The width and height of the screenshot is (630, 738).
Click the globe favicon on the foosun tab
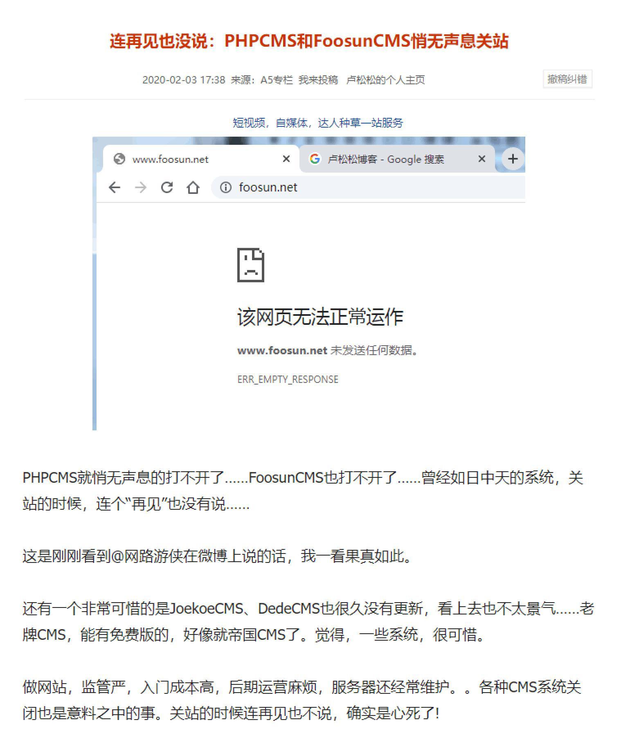pyautogui.click(x=119, y=159)
